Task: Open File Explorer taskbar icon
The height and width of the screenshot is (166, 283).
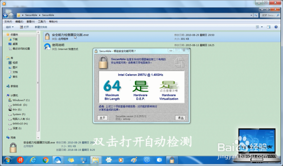Action: [95, 160]
